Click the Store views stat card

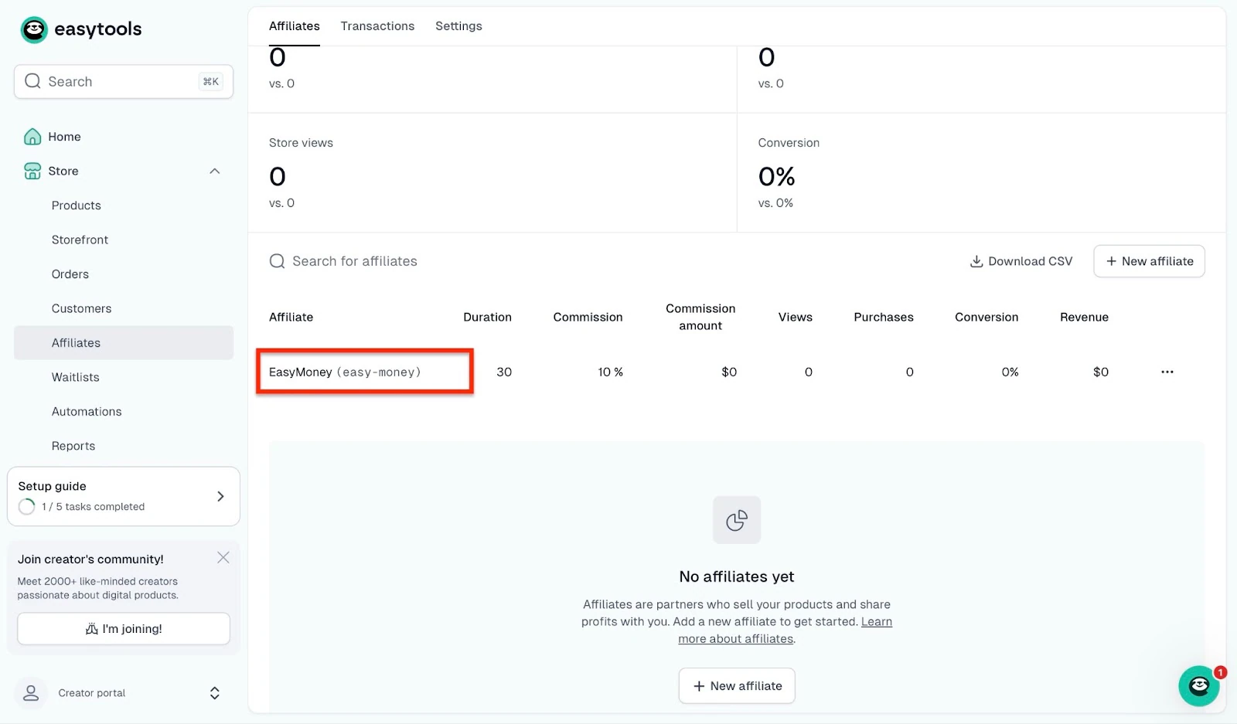tap(492, 173)
